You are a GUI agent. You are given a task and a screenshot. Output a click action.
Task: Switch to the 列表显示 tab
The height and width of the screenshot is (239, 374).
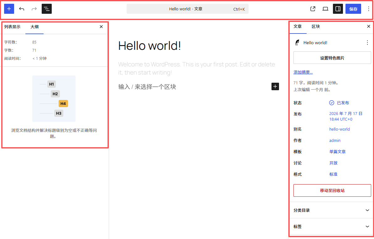(x=13, y=27)
